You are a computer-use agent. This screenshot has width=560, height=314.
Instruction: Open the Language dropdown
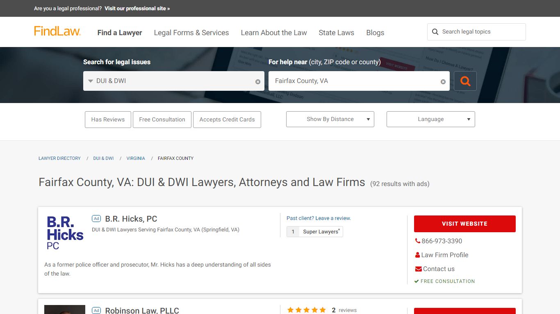[431, 119]
